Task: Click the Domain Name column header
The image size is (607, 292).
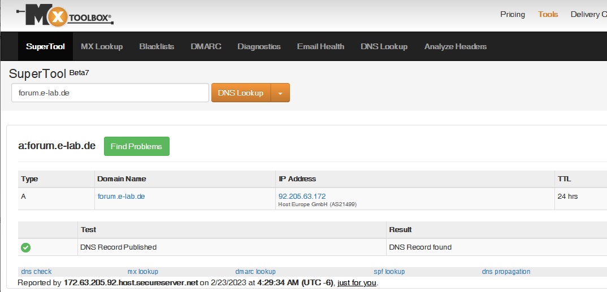Action: [122, 179]
